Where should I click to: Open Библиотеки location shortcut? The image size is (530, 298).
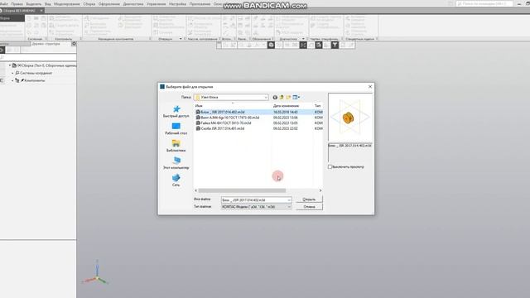[176, 147]
